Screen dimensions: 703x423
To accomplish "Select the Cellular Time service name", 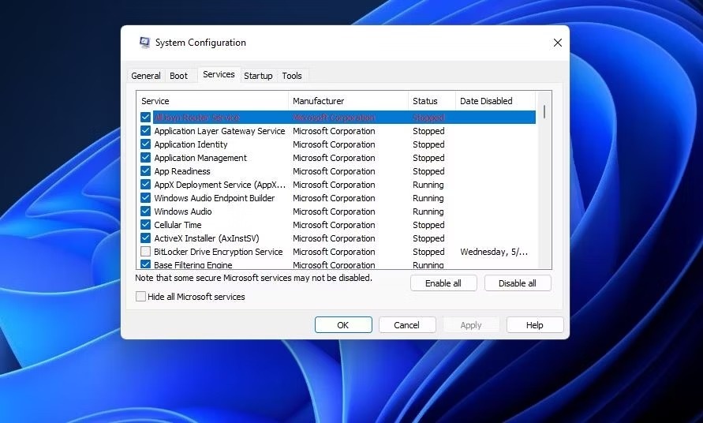I will tap(178, 225).
